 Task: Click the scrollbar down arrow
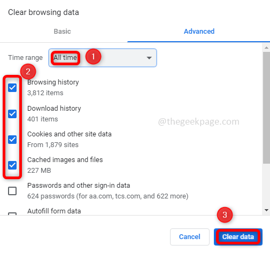click(266, 210)
